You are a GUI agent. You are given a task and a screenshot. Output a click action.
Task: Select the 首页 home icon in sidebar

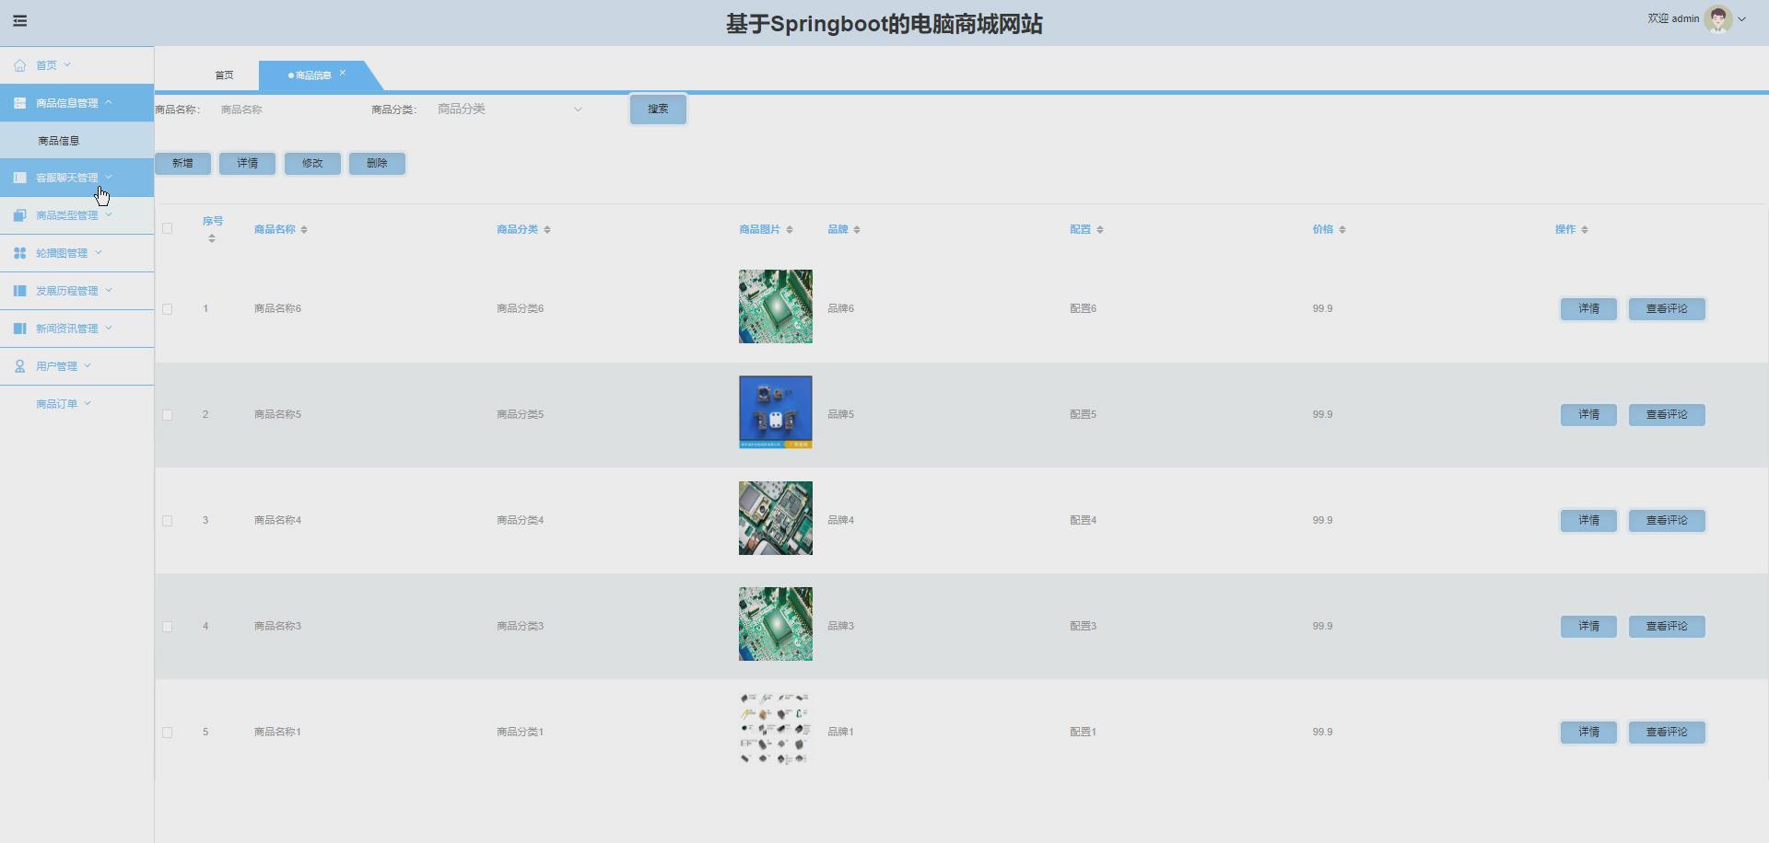(x=18, y=64)
